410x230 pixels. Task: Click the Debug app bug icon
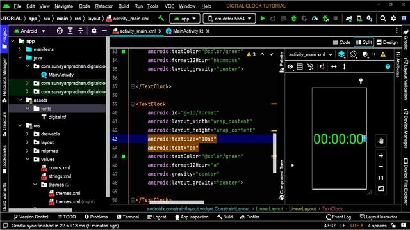coord(293,19)
